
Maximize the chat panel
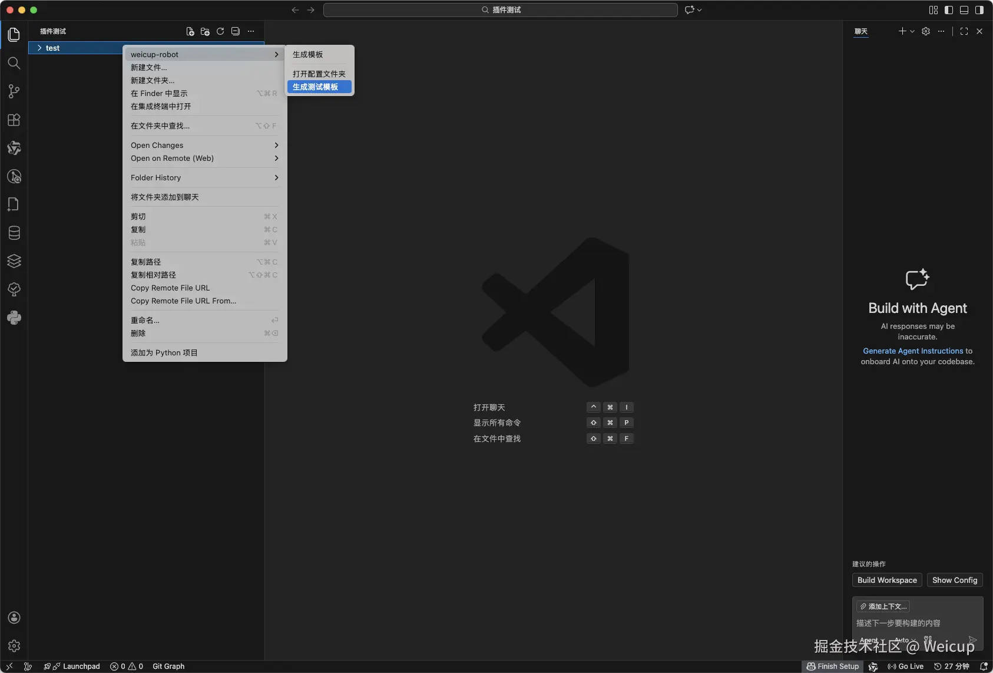pyautogui.click(x=964, y=31)
